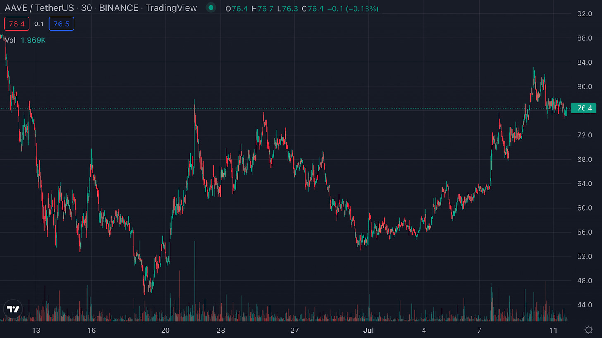
Task: Select the Jul label on the time axis
Action: pyautogui.click(x=369, y=330)
